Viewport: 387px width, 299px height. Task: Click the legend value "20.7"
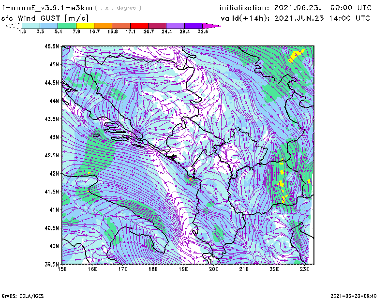tap(149, 31)
